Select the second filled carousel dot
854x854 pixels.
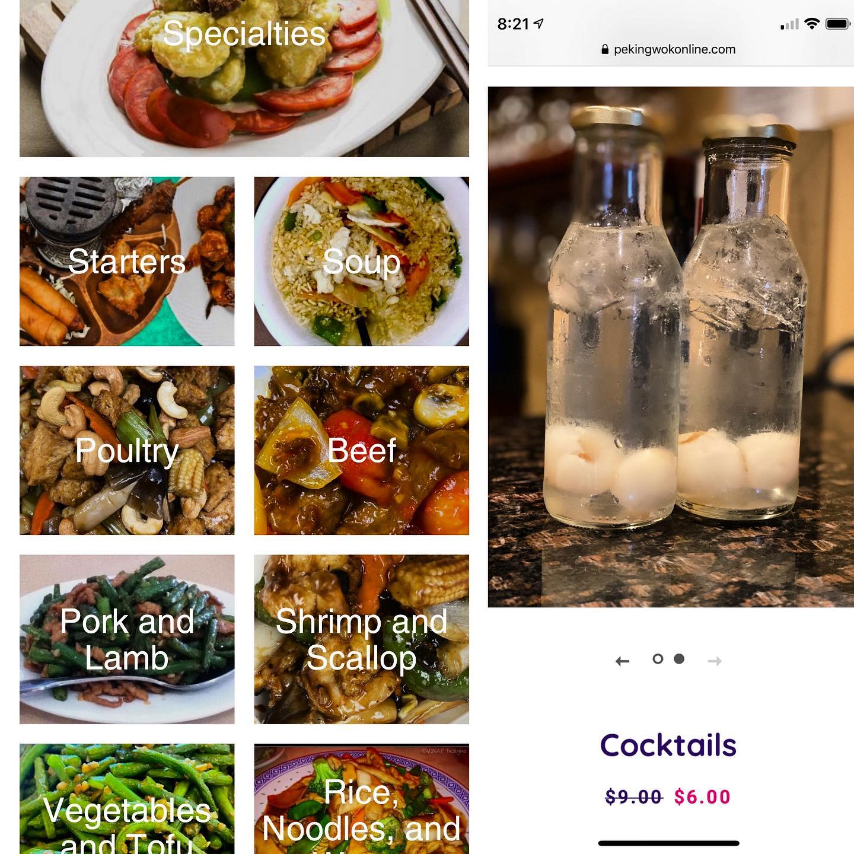click(679, 659)
